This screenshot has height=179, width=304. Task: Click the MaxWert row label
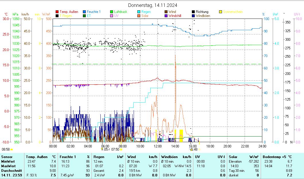pyautogui.click(x=8, y=166)
